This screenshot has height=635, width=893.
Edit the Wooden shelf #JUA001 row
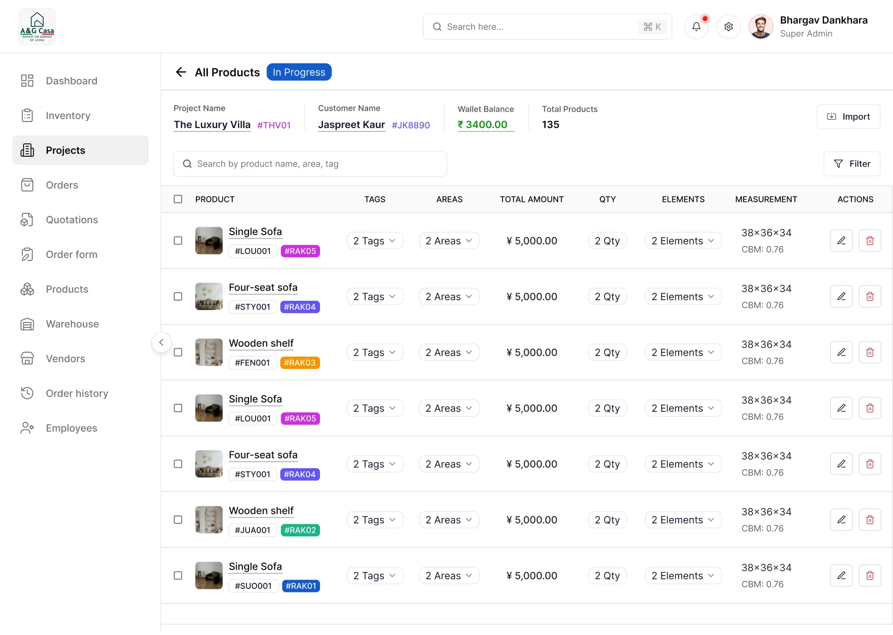point(841,520)
